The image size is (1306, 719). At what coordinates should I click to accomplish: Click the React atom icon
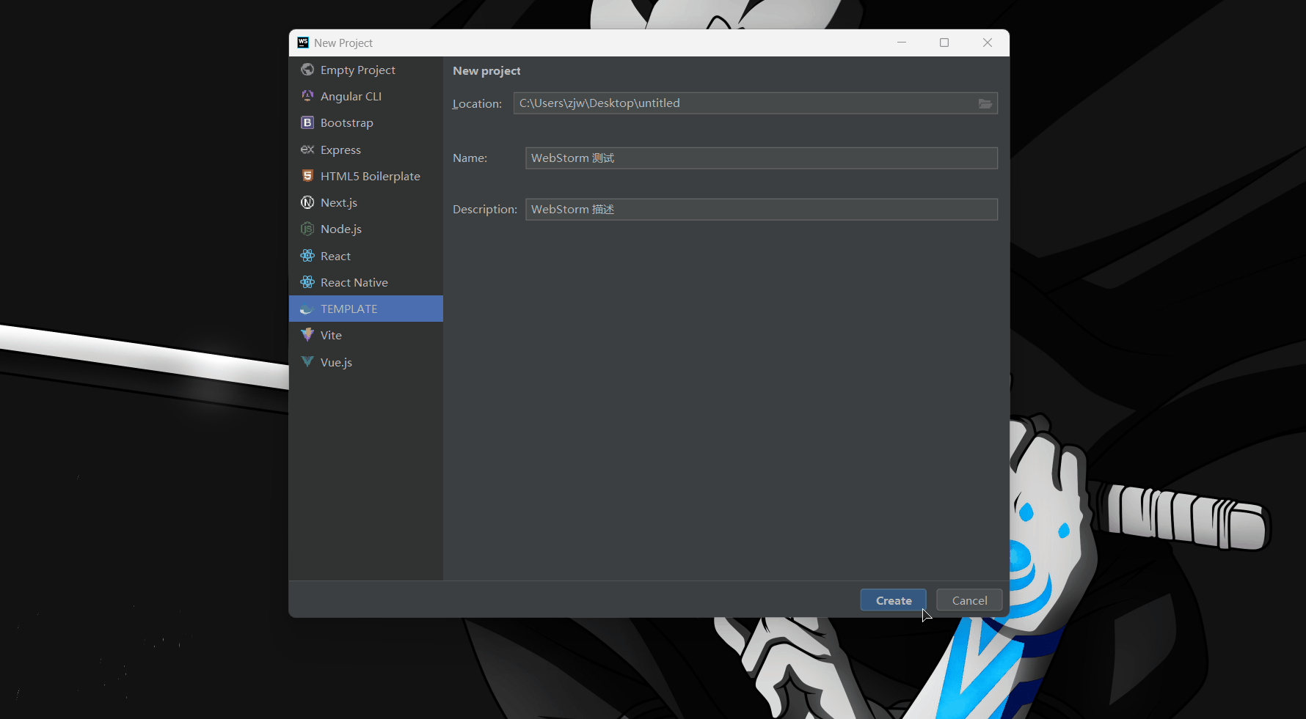click(x=307, y=256)
